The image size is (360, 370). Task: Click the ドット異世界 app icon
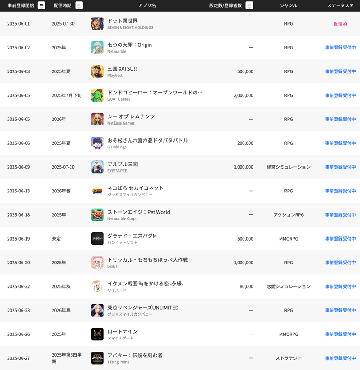(x=98, y=23)
